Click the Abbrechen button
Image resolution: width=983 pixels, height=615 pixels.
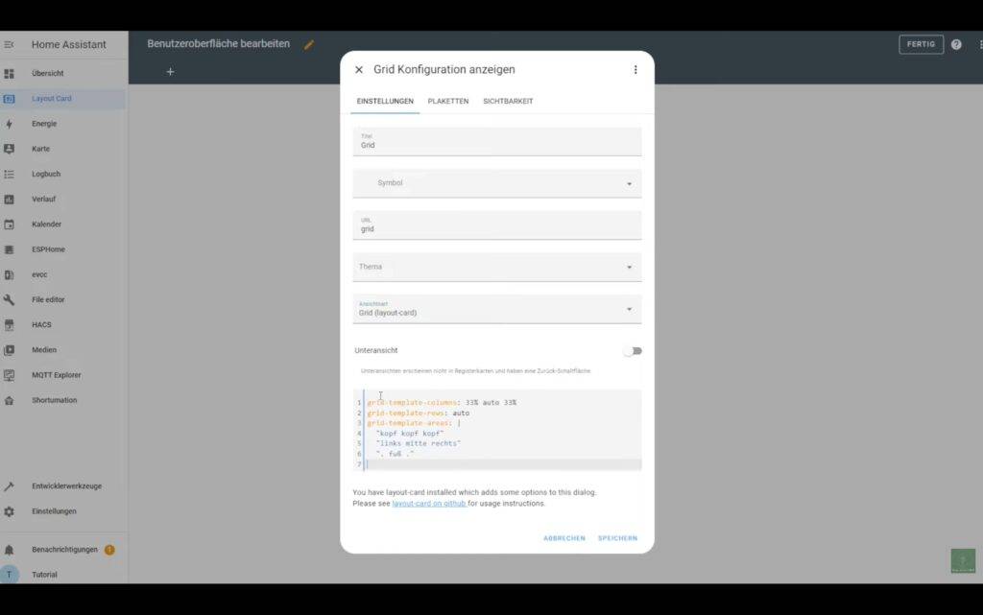[563, 538]
